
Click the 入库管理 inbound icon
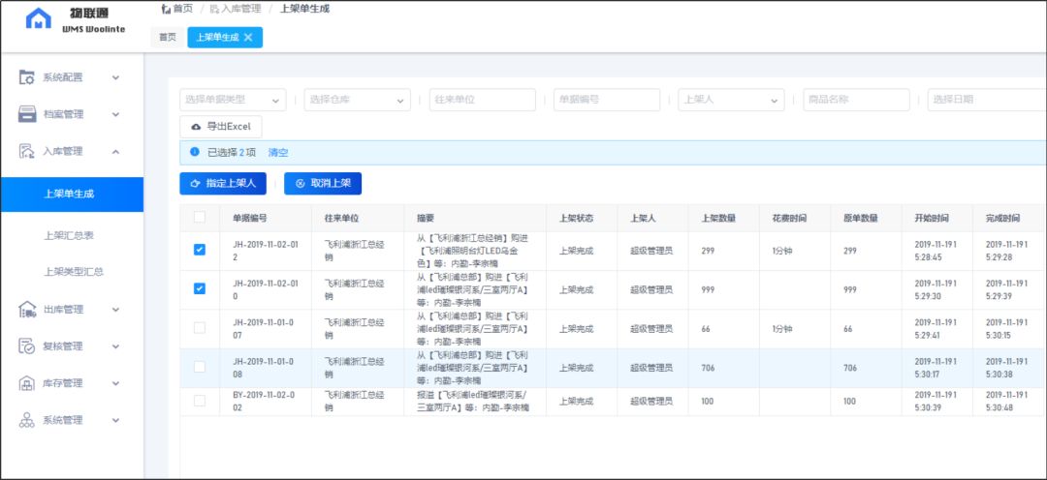click(27, 151)
